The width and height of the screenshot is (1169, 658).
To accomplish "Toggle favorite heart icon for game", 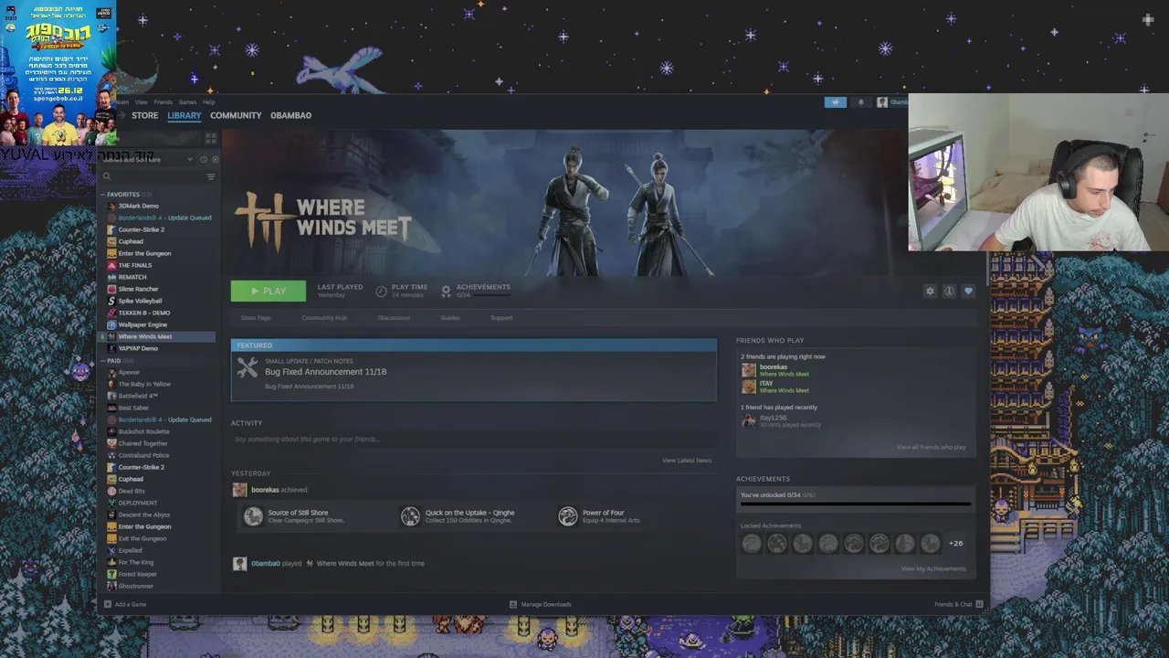I will tap(968, 292).
